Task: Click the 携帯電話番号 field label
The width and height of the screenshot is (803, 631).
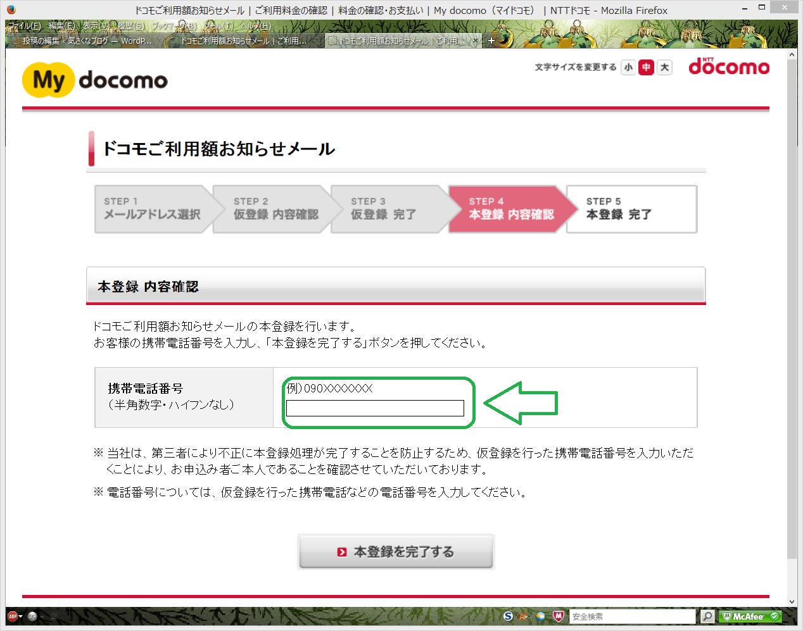Action: tap(145, 388)
